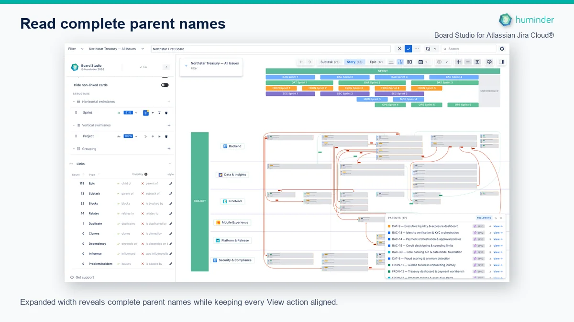Add a Vertical swimlane

tap(169, 125)
